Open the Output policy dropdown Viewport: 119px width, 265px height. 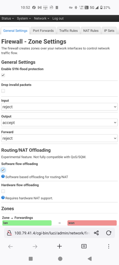click(x=59, y=123)
